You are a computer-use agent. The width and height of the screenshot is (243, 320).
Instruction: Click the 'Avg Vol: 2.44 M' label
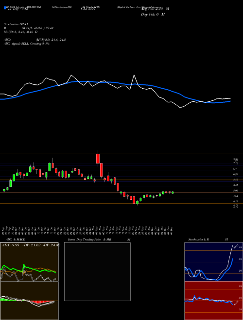pyautogui.click(x=155, y=9)
